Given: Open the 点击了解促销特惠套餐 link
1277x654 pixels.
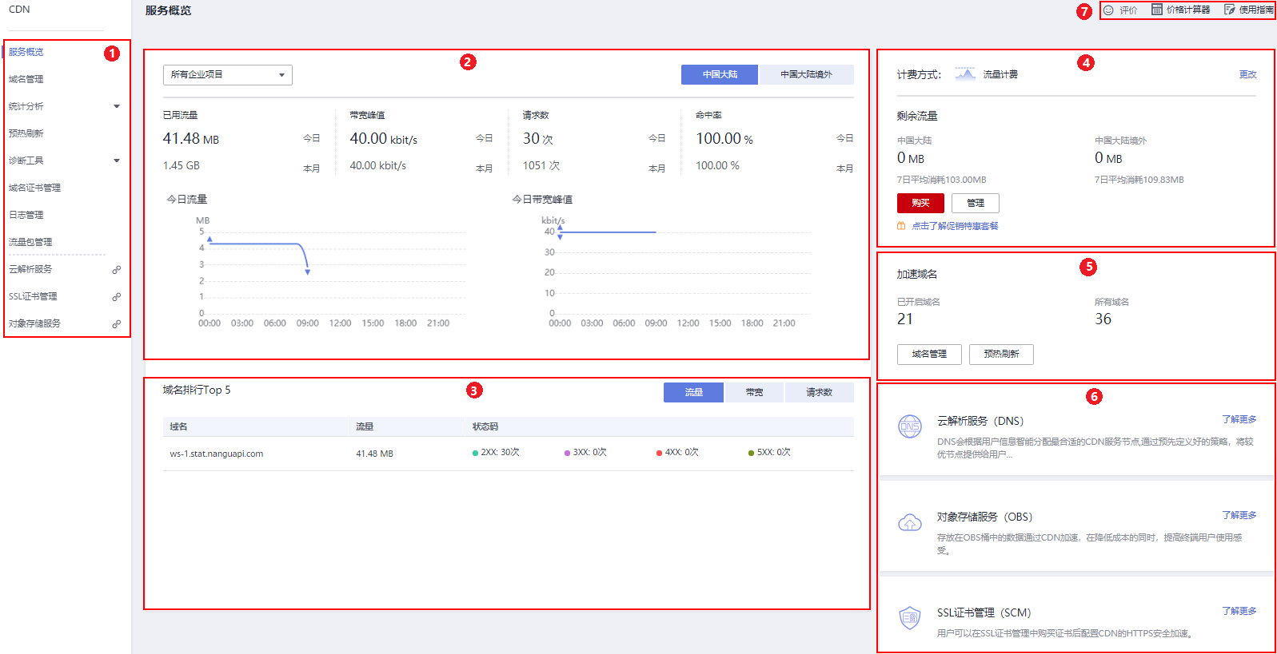Looking at the screenshot, I should (x=955, y=226).
